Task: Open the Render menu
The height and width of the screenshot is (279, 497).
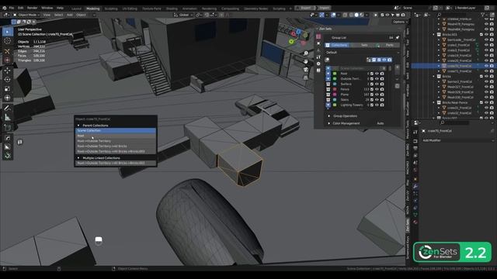Action: tap(32, 8)
